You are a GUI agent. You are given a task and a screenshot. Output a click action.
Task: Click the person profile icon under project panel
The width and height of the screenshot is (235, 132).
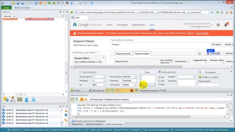point(13,99)
